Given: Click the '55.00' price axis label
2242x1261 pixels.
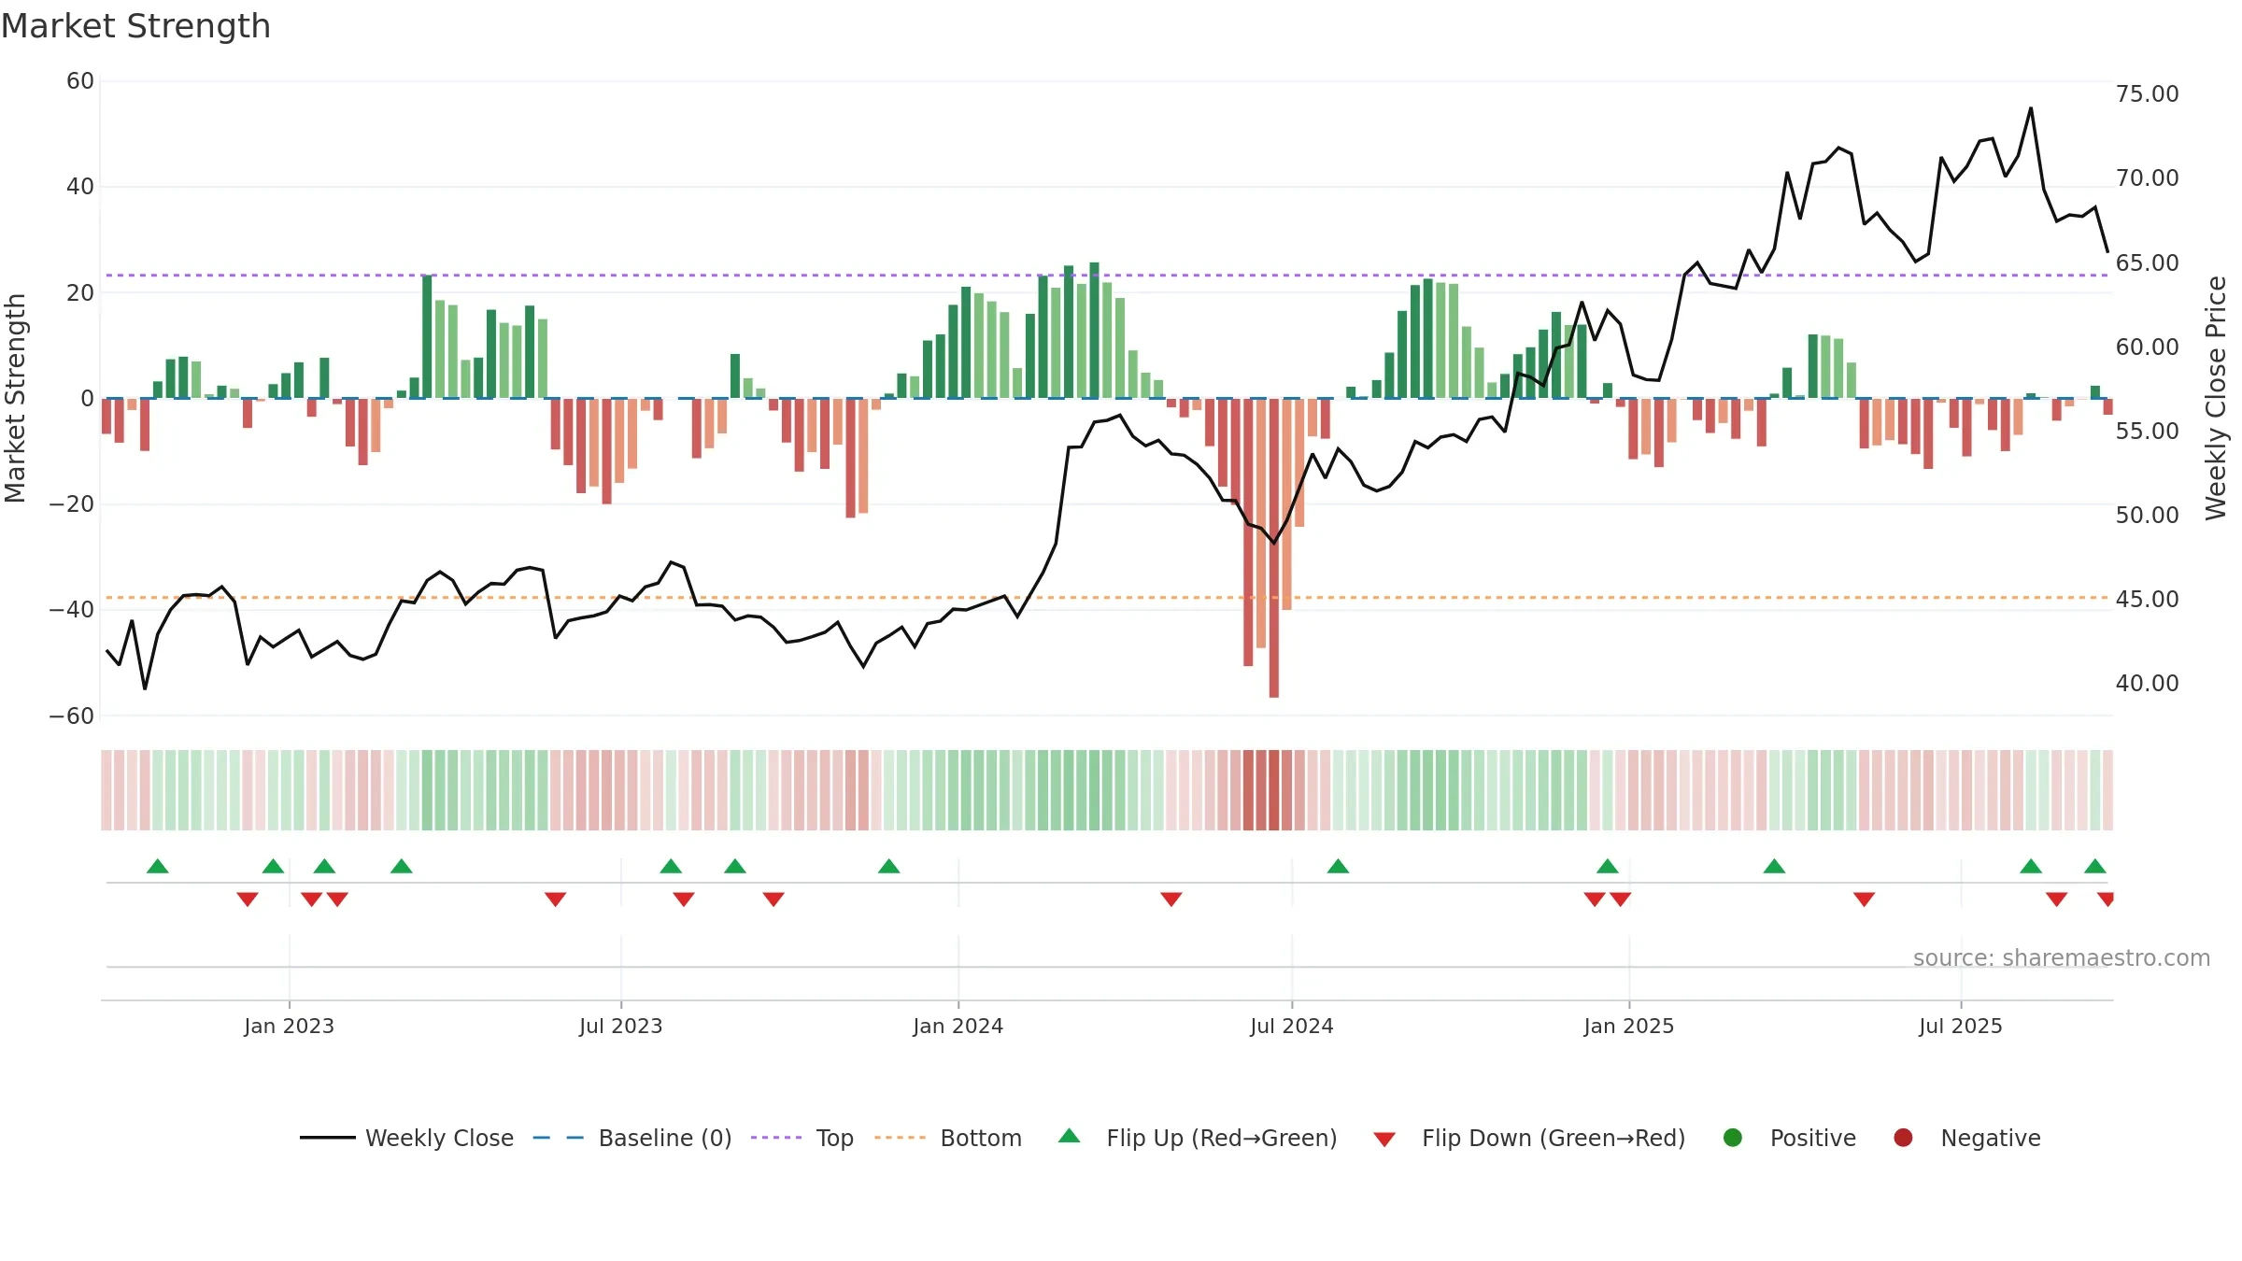Looking at the screenshot, I should [x=2147, y=432].
